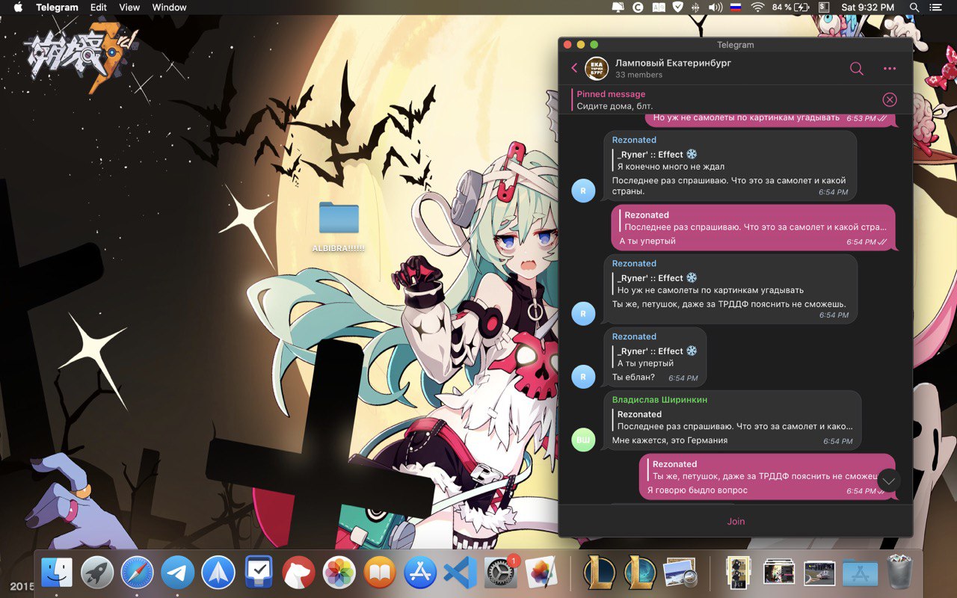Open the shield checkmark menu bar icon
Image resolution: width=957 pixels, height=598 pixels.
678,7
